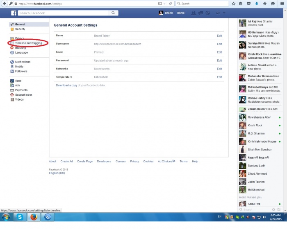Click the Pocket icon in toolbar
This screenshot has width=287, height=229.
pyautogui.click(x=248, y=4)
